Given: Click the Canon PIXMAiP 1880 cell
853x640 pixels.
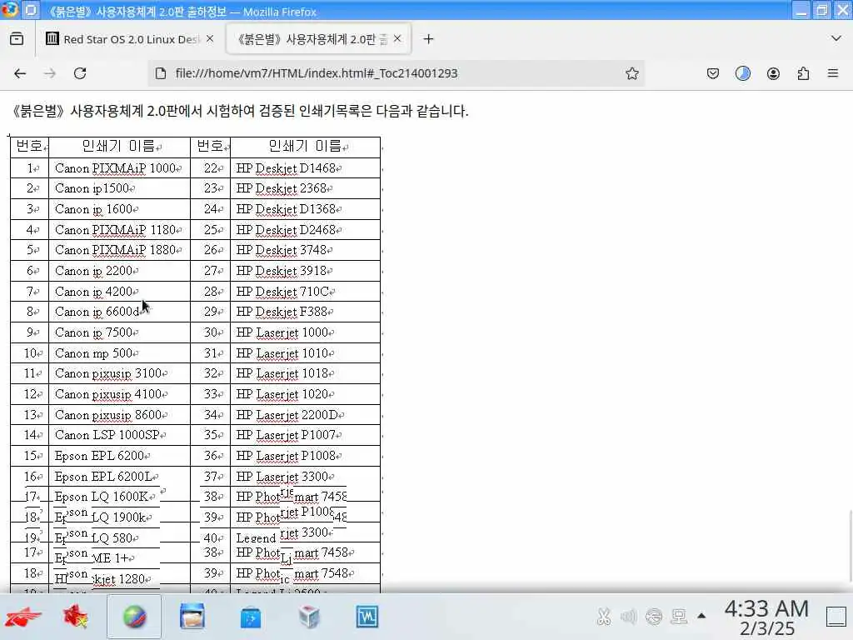Looking at the screenshot, I should 120,250.
